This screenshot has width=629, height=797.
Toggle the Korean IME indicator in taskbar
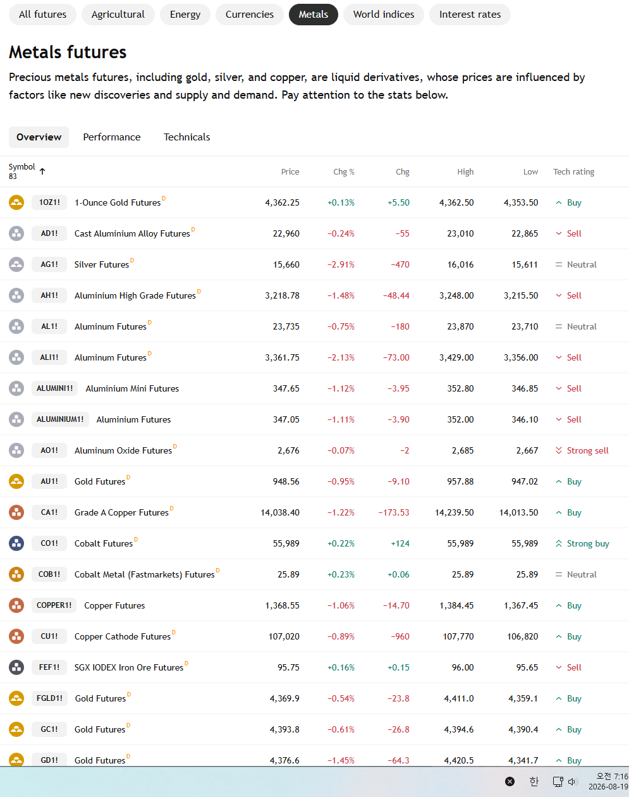coord(534,781)
